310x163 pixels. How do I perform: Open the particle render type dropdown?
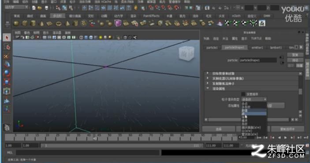click(254, 99)
